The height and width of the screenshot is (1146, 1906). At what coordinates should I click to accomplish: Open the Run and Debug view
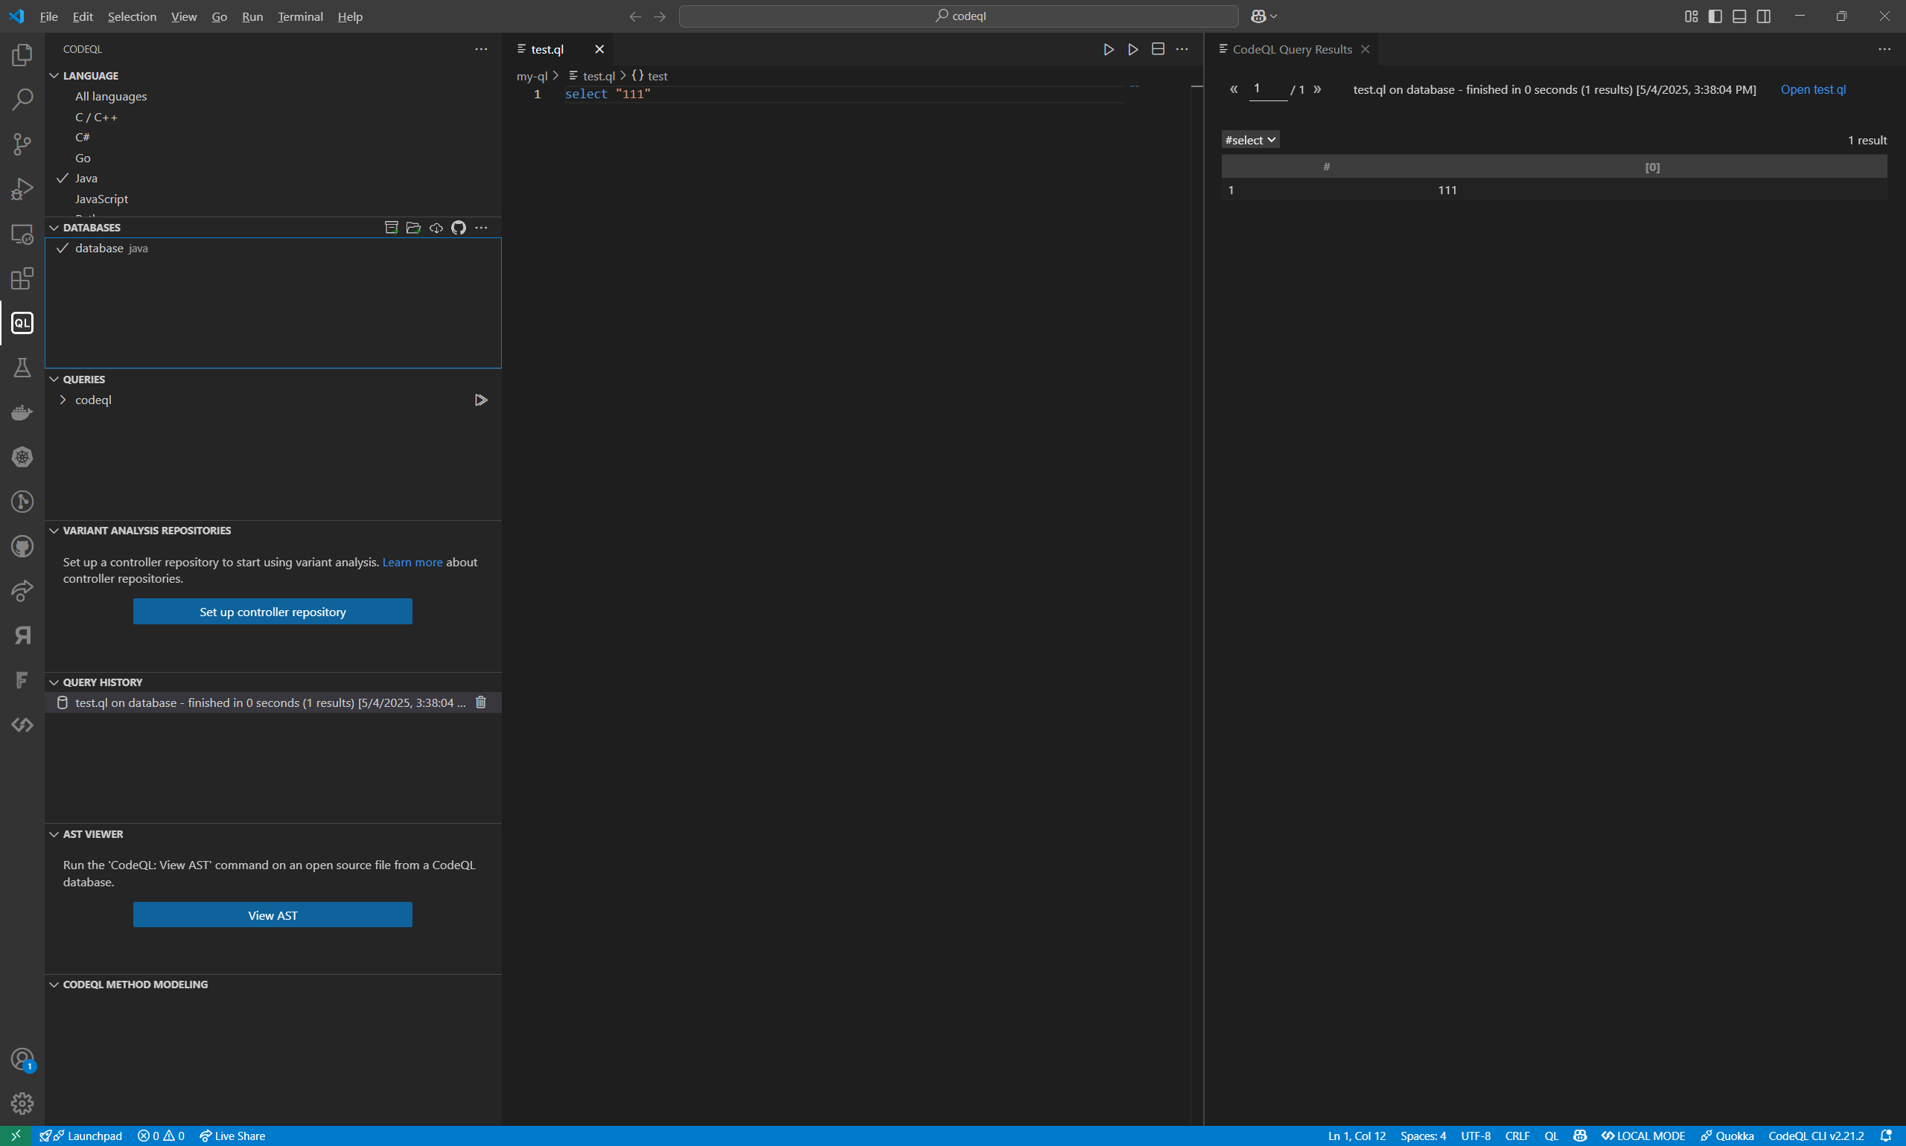pyautogui.click(x=22, y=188)
